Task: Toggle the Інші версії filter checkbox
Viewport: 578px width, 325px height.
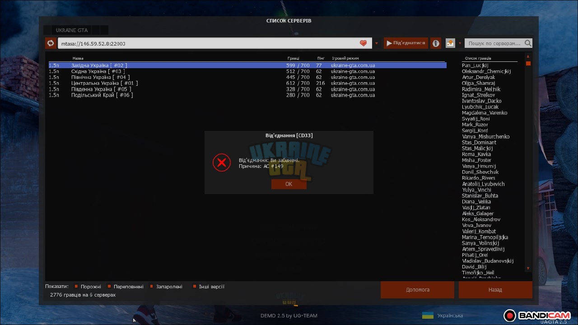Action: pos(195,286)
